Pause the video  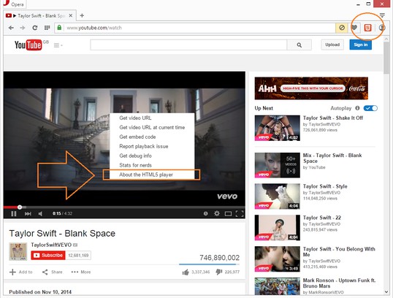tap(14, 213)
